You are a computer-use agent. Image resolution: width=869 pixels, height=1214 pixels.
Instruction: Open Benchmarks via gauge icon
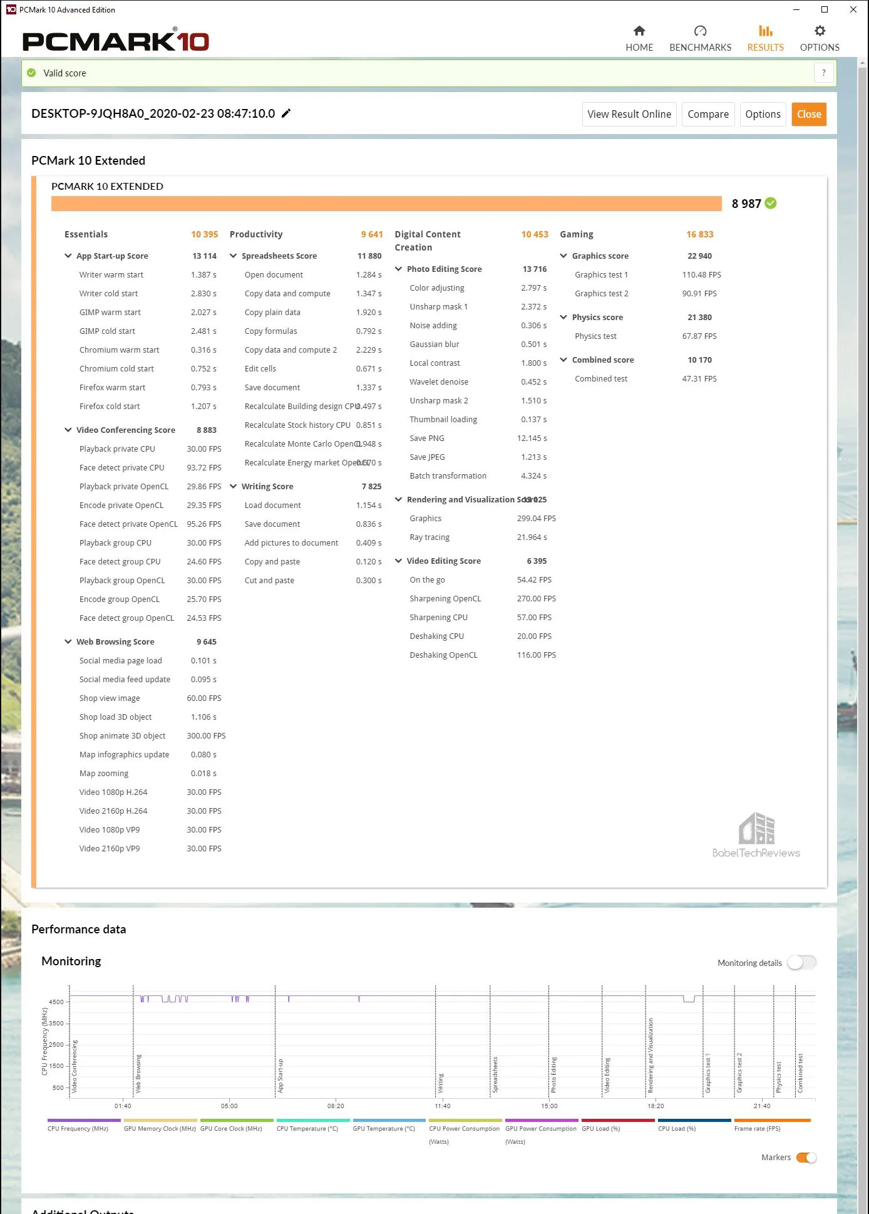tap(700, 31)
